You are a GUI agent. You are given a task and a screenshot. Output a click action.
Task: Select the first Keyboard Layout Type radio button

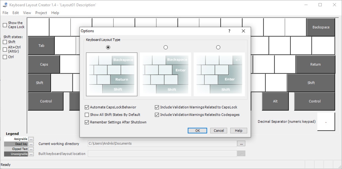(x=108, y=47)
